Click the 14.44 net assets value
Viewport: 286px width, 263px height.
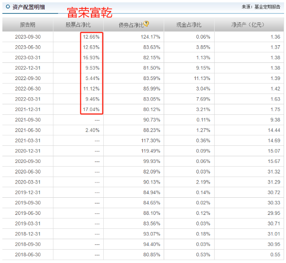point(274,130)
